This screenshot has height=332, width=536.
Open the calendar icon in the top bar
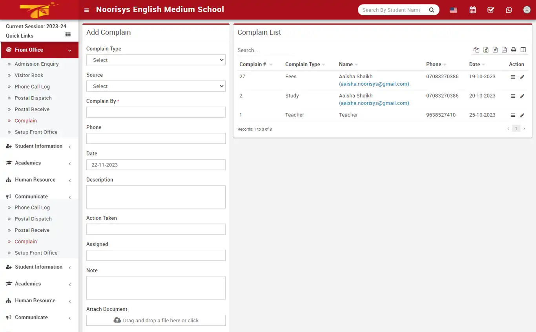pos(472,9)
